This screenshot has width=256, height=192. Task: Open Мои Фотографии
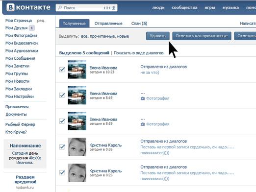[x=21, y=36]
